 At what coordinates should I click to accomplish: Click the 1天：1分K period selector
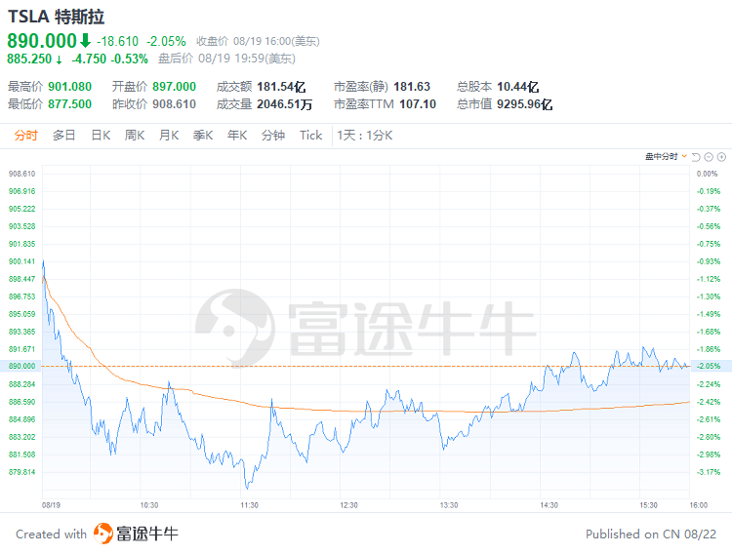[365, 136]
